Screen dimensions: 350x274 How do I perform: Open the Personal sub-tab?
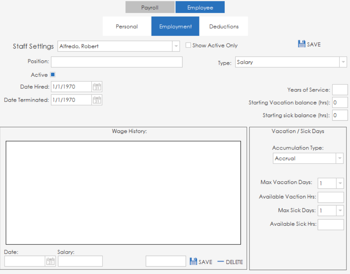coord(127,26)
